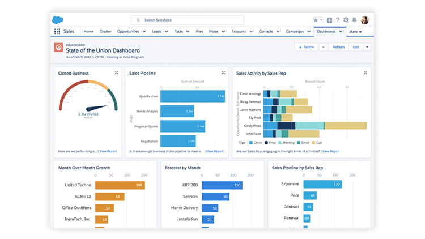This screenshot has width=425, height=239.
Task: Click the 'Home Delivery' row label
Action: (184, 207)
